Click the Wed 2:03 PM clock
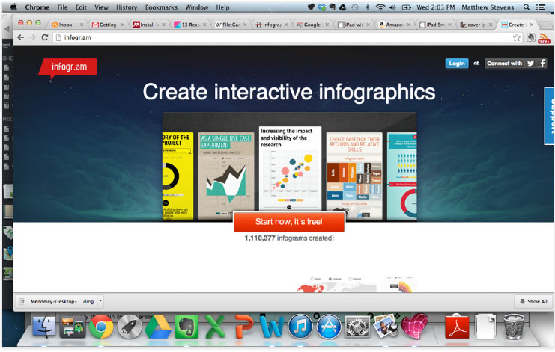The height and width of the screenshot is (352, 555). [435, 7]
